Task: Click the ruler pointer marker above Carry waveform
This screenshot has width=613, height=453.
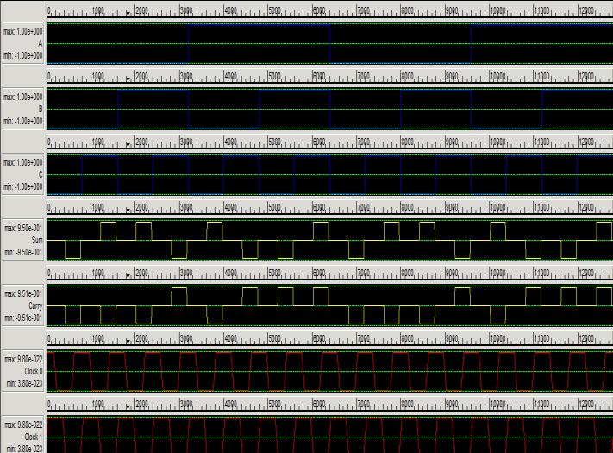Action: click(x=128, y=275)
